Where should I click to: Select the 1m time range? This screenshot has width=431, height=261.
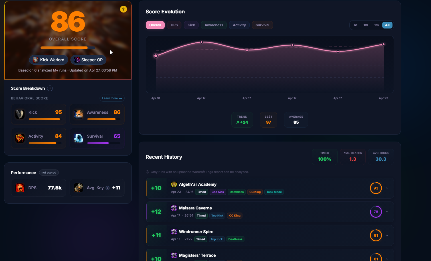[377, 25]
